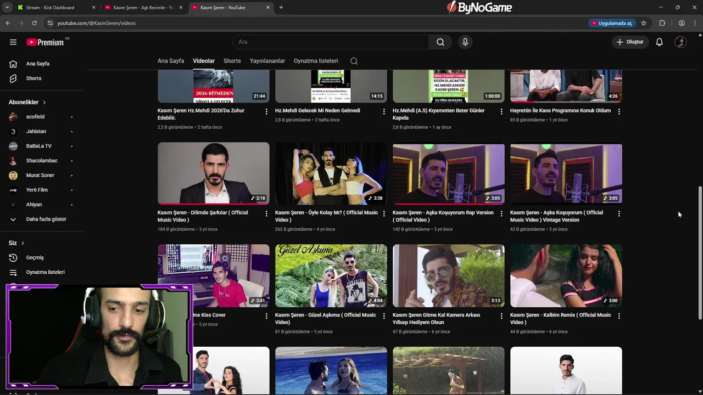Open Dilimde Şarkılar video thumbnail
Image resolution: width=703 pixels, height=395 pixels.
(214, 173)
